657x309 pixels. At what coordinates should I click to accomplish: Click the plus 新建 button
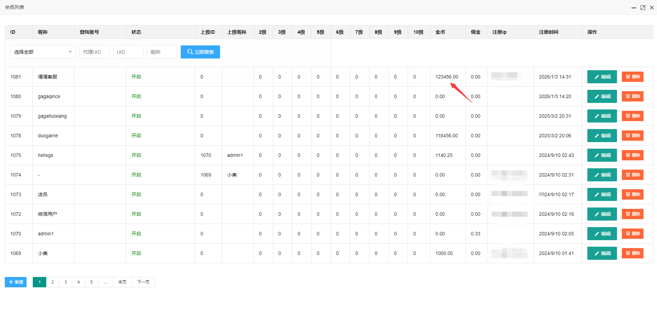pos(16,282)
